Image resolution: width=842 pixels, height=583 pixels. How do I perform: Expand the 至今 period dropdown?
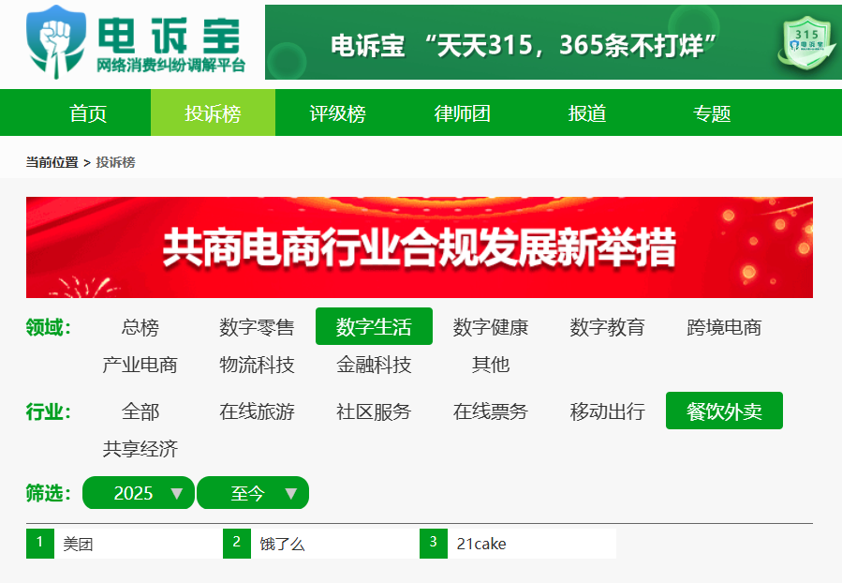pyautogui.click(x=253, y=493)
